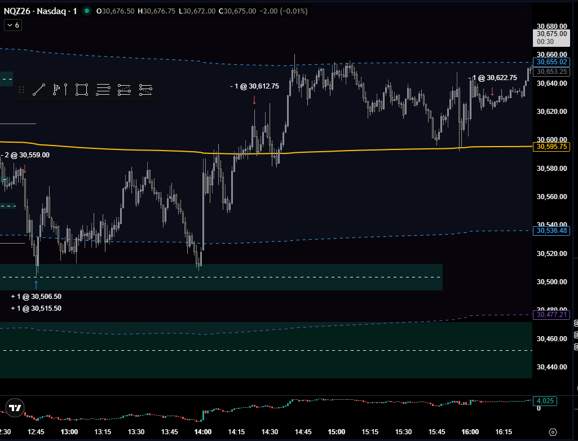Open chart settings gear icon
Screen dimensions: 578x441
[x=553, y=432]
